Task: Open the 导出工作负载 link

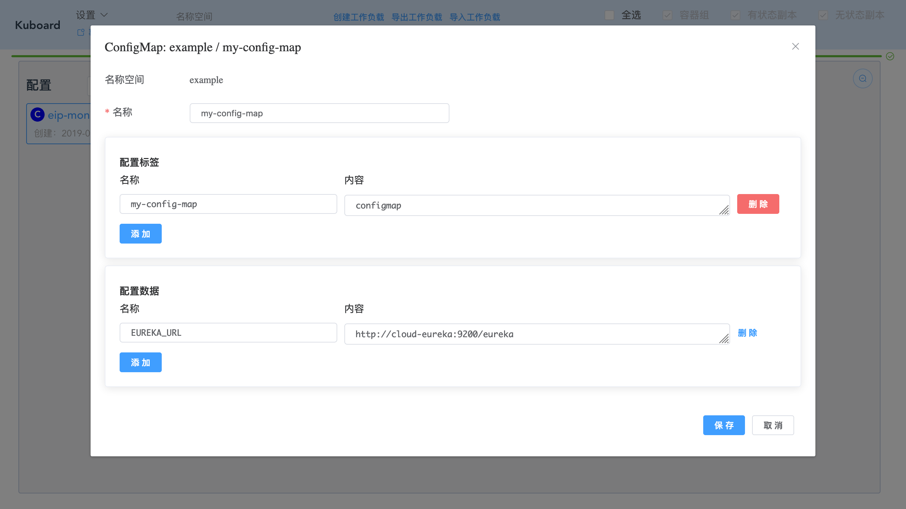Action: 417,17
